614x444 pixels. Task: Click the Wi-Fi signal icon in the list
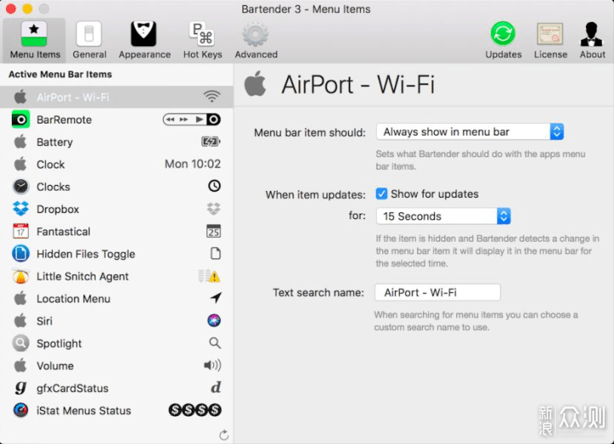[x=211, y=96]
